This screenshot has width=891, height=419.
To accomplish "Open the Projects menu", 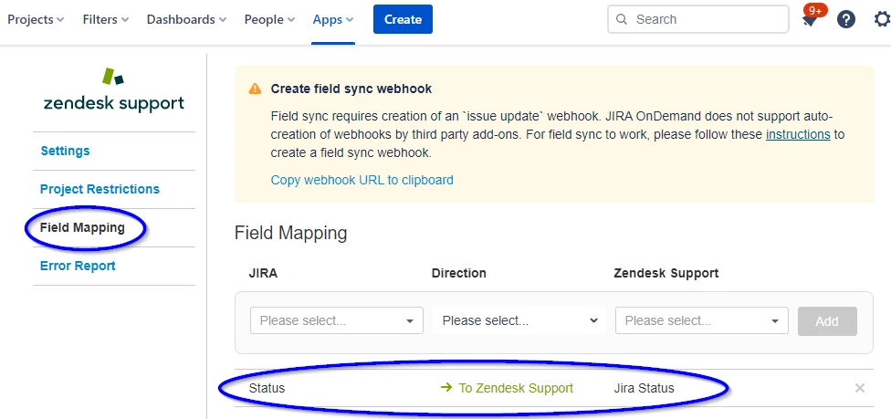I will [36, 19].
